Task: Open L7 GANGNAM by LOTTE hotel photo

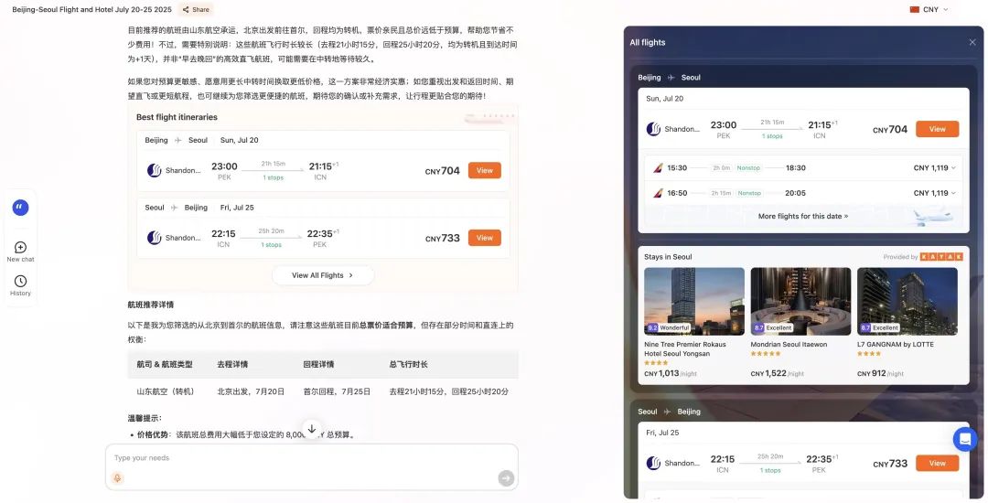Action: (x=907, y=301)
